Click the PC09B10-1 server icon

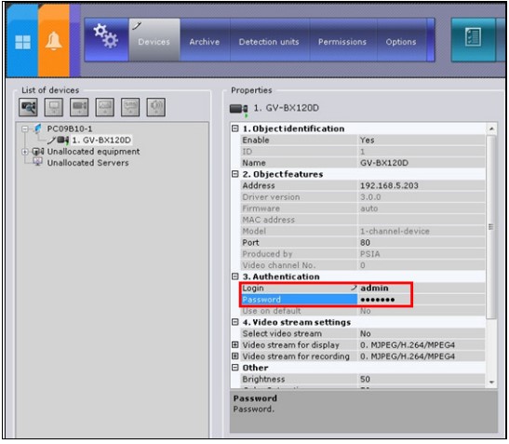point(38,128)
